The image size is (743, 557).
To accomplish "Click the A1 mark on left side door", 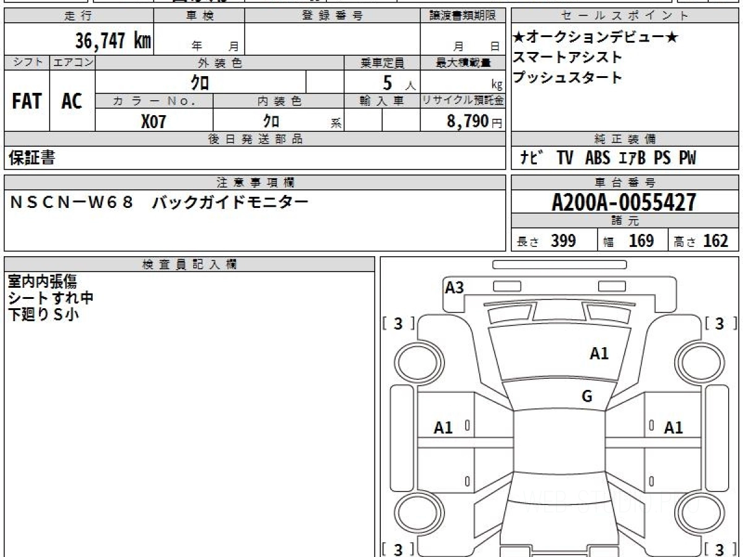I will [x=443, y=427].
